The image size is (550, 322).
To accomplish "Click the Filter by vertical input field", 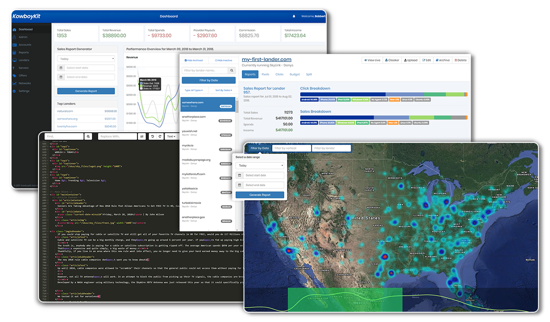I will click(x=291, y=148).
